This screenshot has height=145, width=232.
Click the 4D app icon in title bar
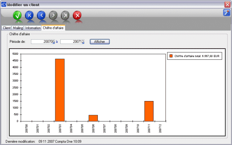(x=3, y=4)
